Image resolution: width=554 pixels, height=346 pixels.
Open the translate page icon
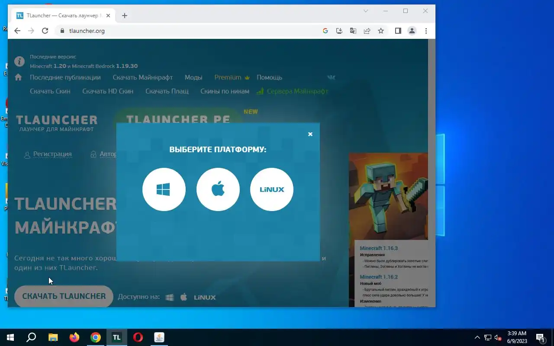coord(353,31)
